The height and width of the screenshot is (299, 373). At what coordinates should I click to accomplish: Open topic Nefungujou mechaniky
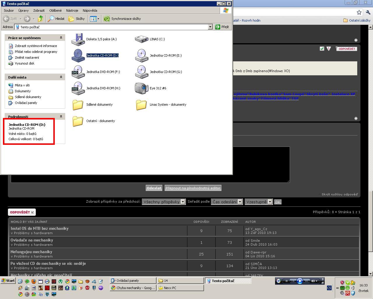31,252
